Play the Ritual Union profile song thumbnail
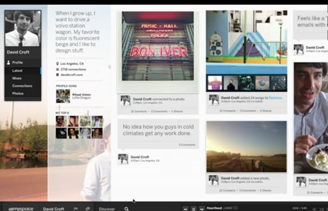This screenshot has height=211, width=328. point(63,96)
